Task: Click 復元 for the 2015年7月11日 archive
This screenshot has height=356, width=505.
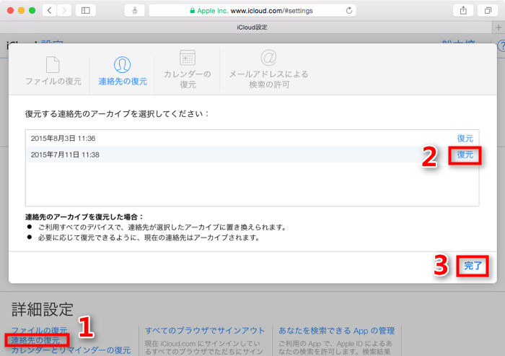Action: point(465,155)
